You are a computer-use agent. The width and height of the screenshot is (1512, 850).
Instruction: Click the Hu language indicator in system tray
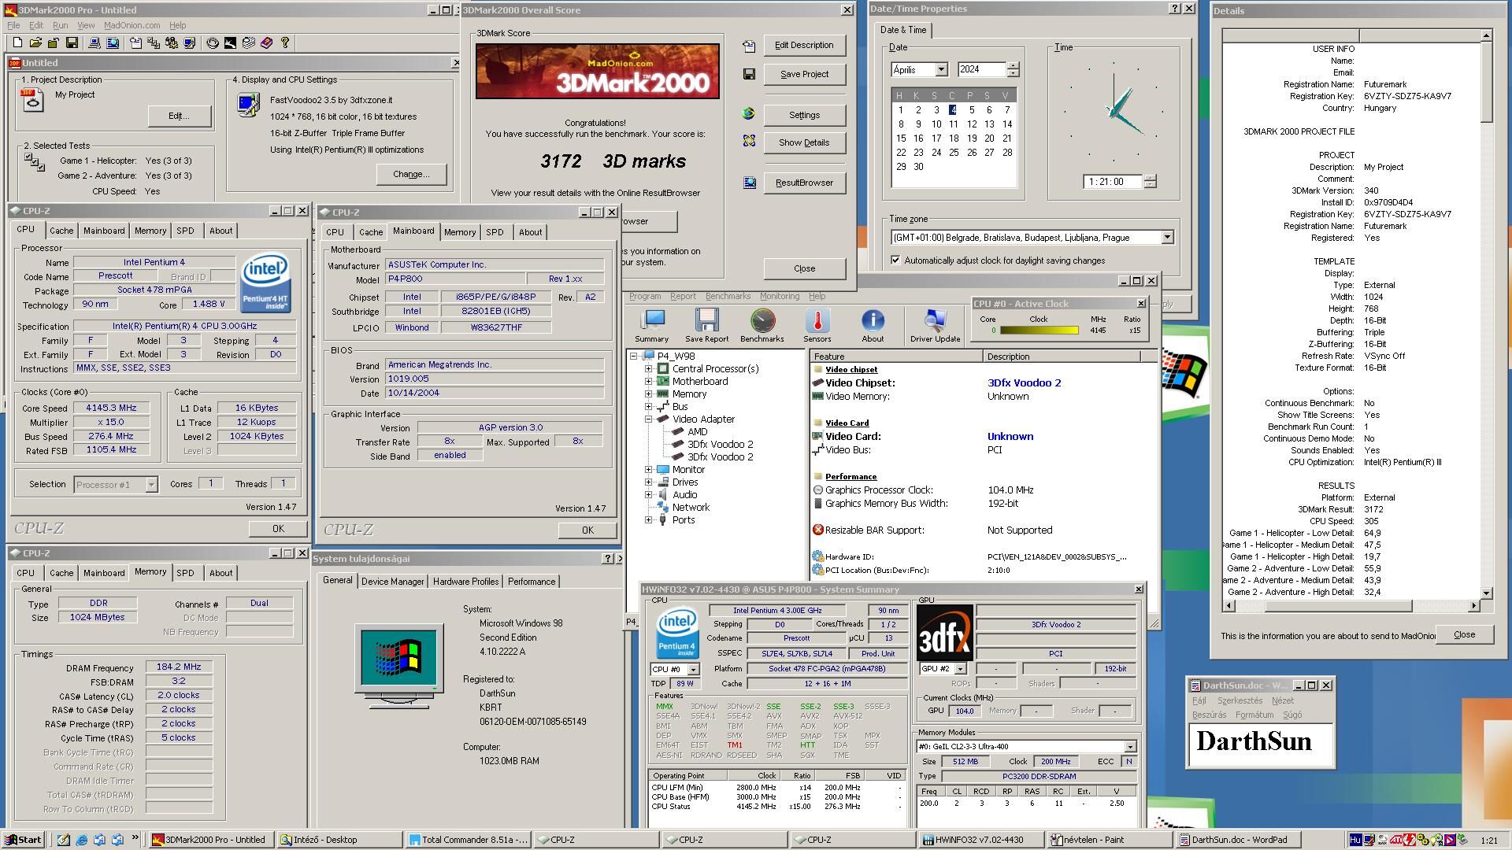pos(1355,840)
